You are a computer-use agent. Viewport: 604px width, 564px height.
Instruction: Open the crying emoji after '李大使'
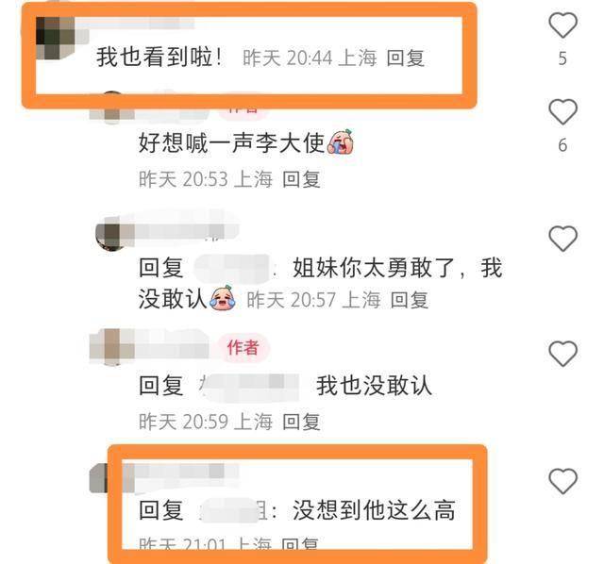pos(341,142)
